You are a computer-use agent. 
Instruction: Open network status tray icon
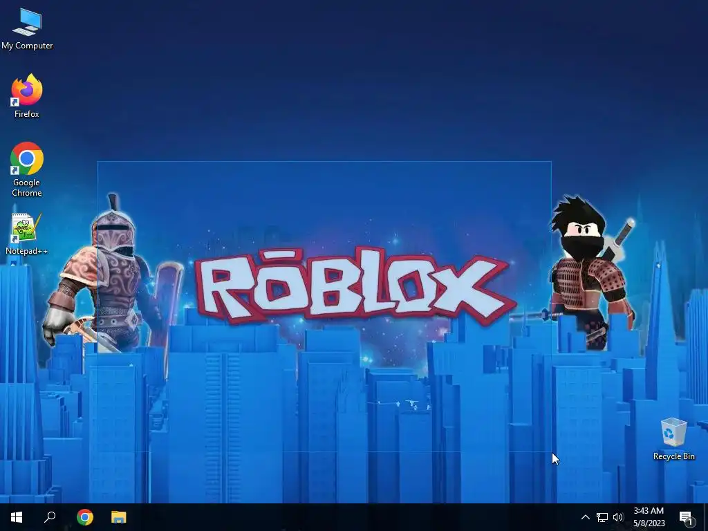coord(602,517)
